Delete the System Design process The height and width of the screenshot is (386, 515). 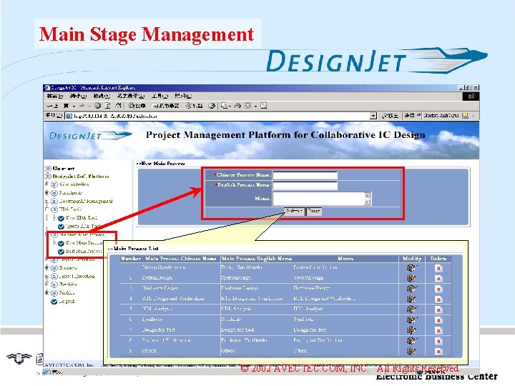click(438, 279)
